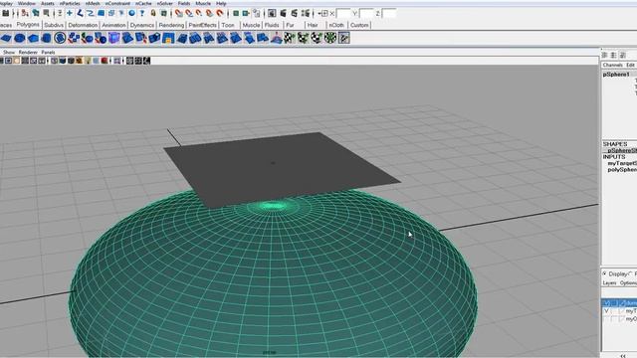This screenshot has width=637, height=358.
Task: Toggle the miscellaneous selection mask question mark icon
Action: [142, 13]
